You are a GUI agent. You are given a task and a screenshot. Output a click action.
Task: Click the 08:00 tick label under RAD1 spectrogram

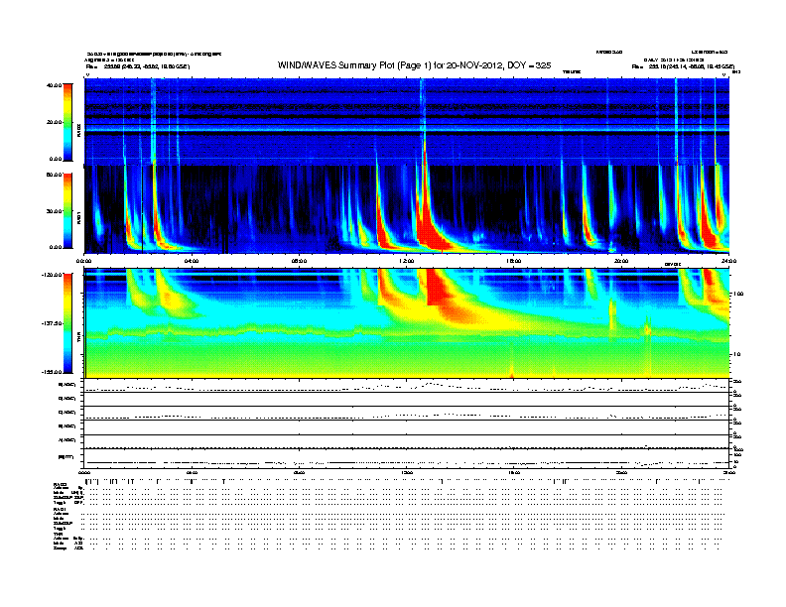point(299,261)
